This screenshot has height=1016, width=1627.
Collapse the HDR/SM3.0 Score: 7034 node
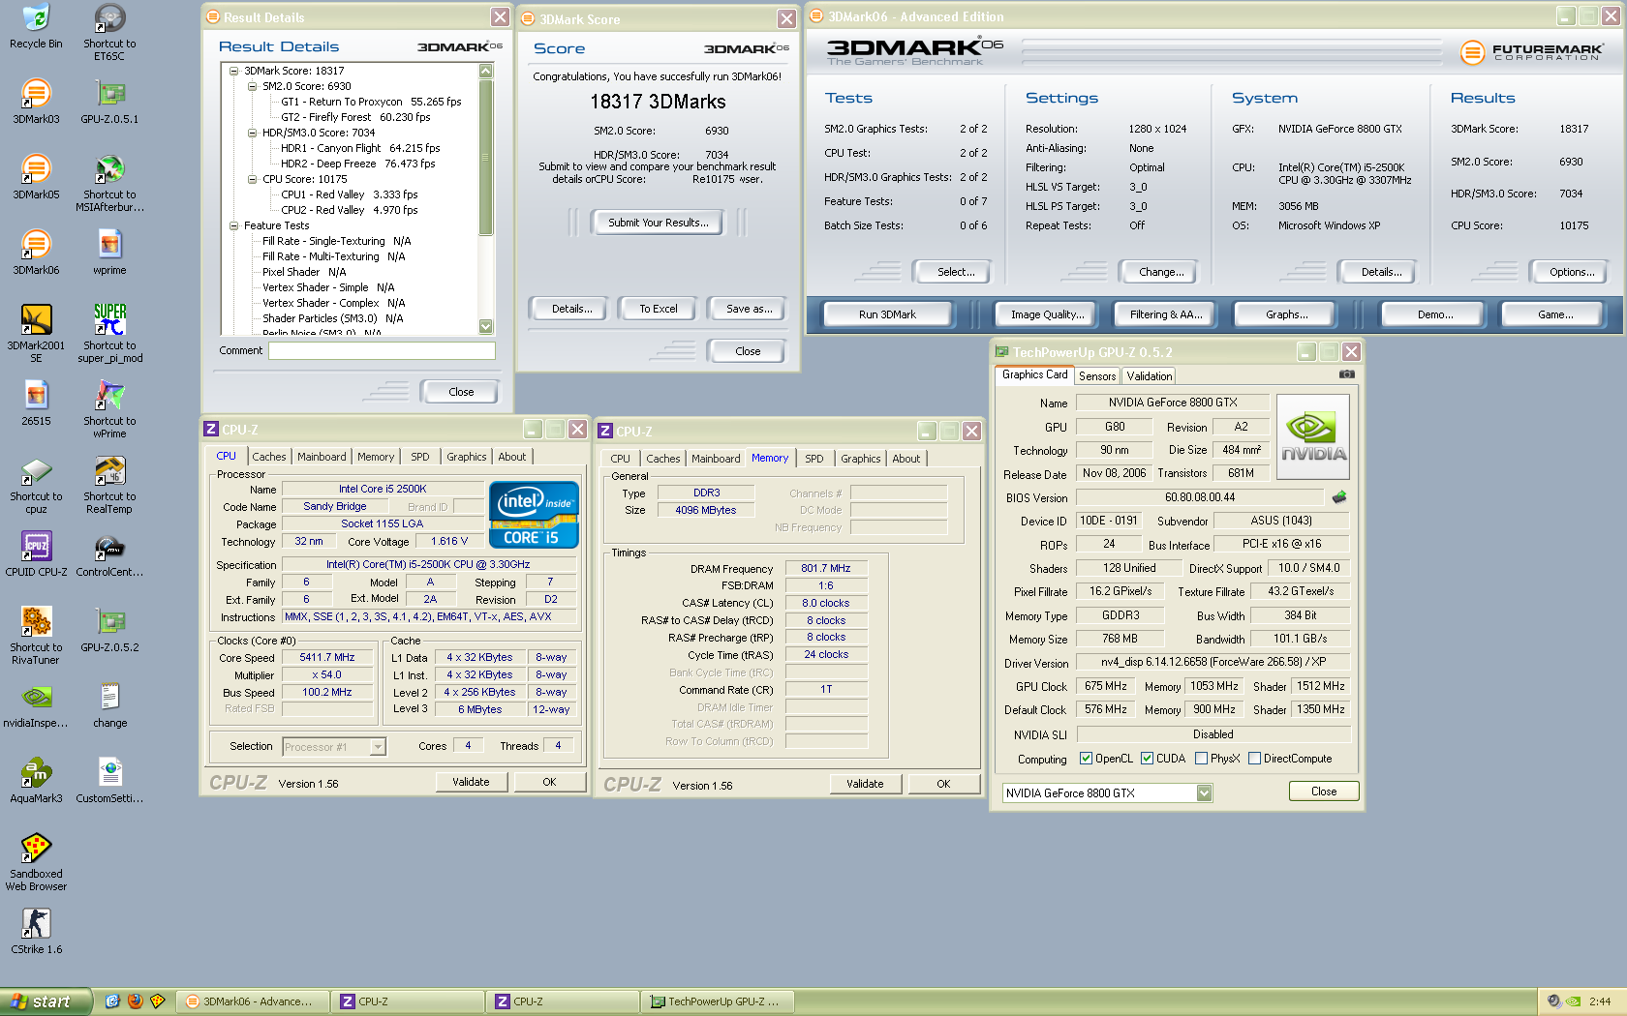click(x=252, y=133)
